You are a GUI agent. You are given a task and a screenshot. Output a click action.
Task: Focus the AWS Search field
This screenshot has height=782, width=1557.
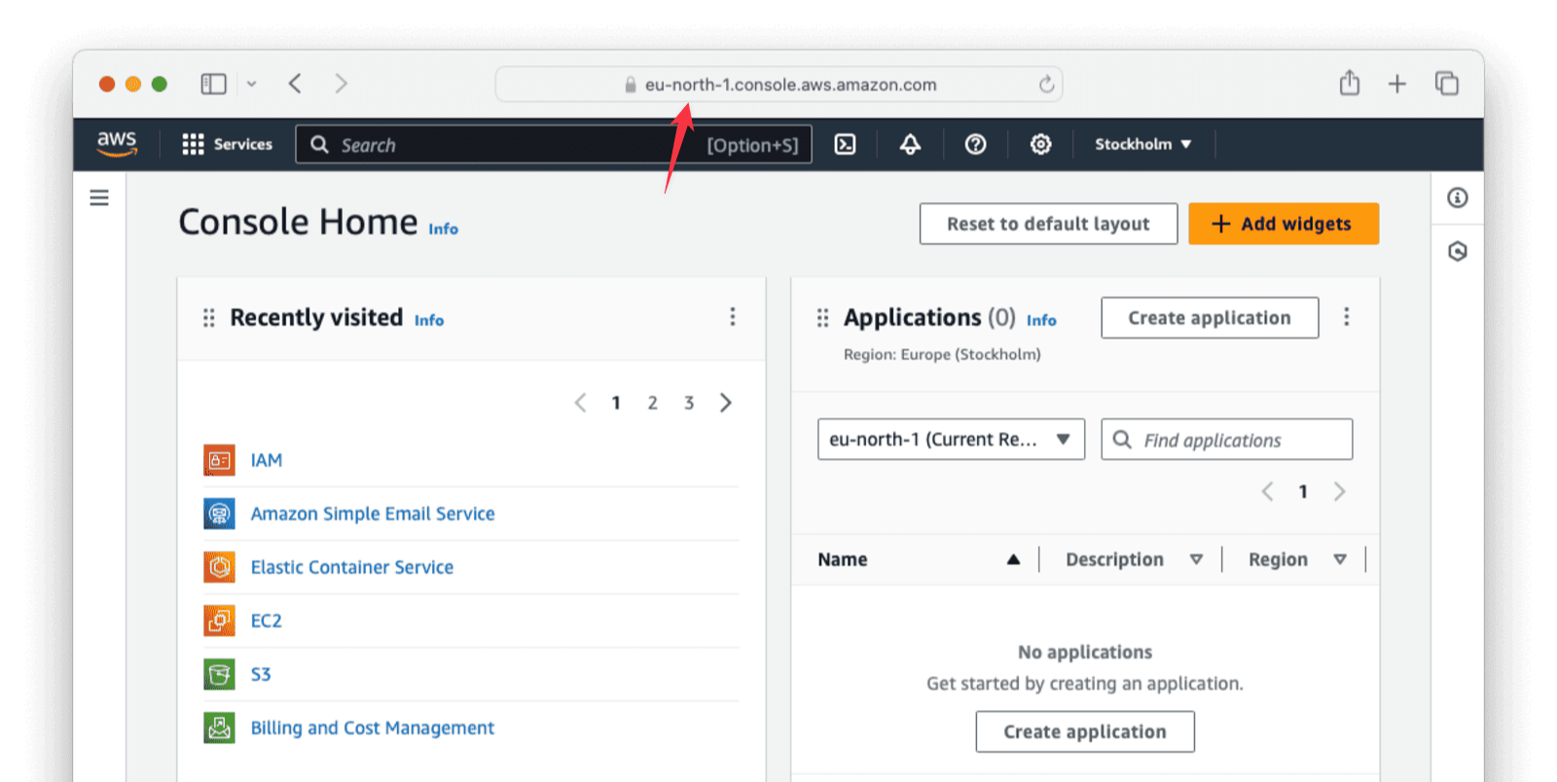554,144
